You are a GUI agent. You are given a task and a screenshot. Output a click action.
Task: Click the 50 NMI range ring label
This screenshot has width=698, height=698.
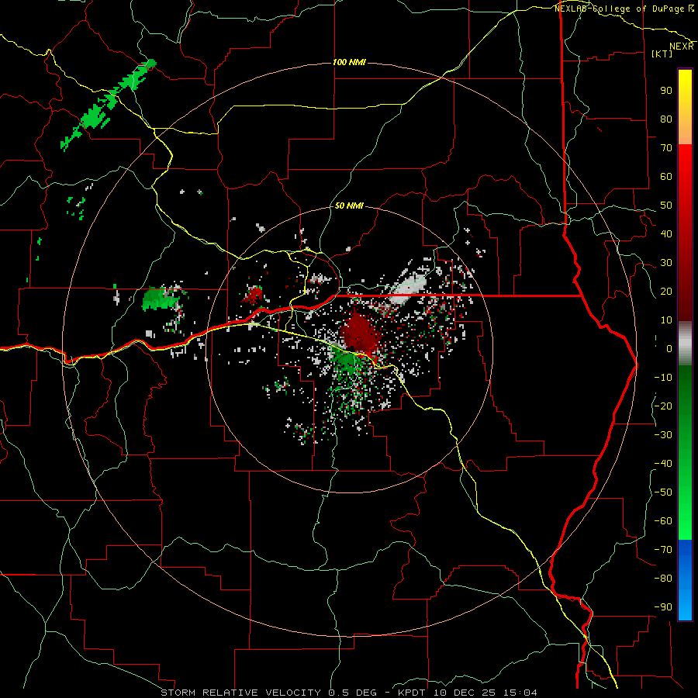[348, 206]
